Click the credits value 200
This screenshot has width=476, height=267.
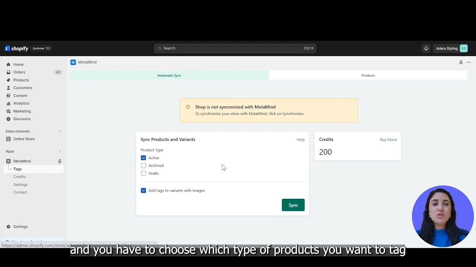(x=325, y=152)
